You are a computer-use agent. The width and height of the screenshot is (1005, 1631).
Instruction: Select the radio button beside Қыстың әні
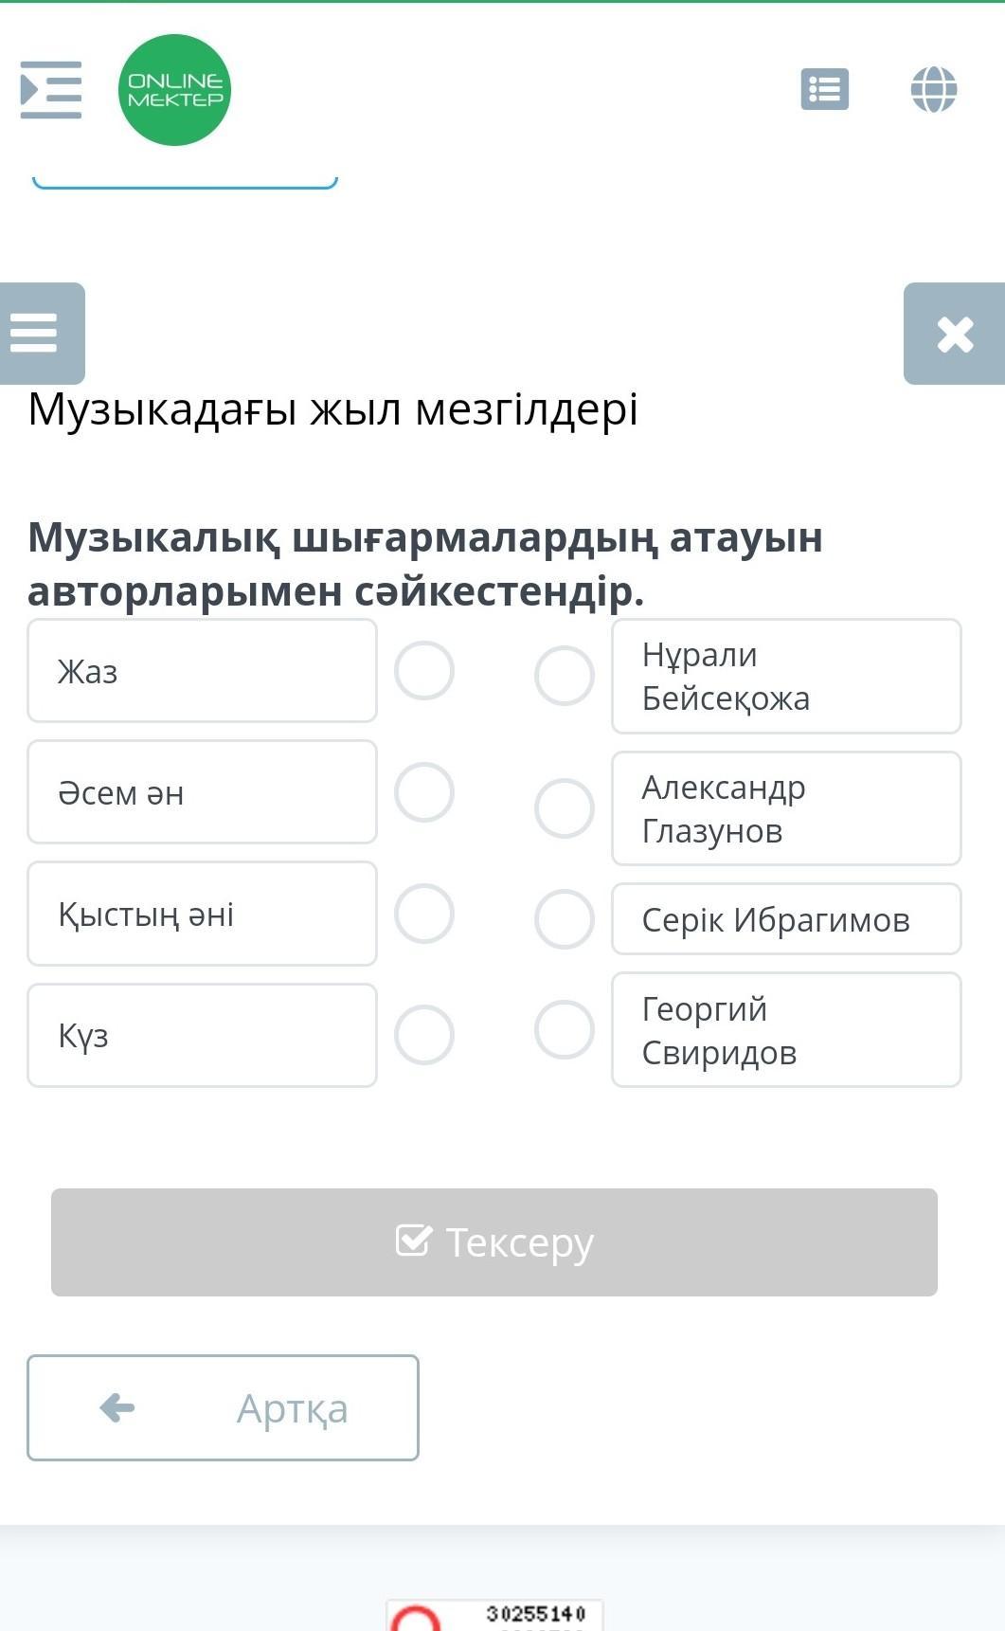pyautogui.click(x=424, y=914)
